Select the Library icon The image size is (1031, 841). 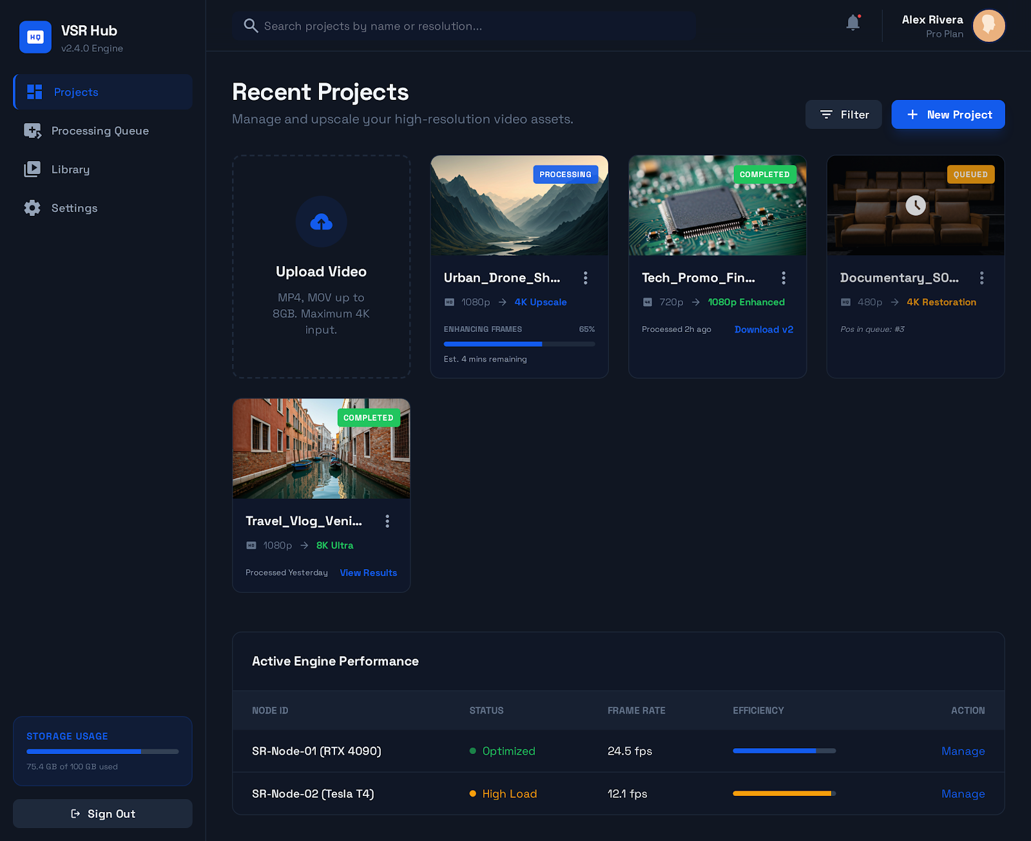point(33,169)
